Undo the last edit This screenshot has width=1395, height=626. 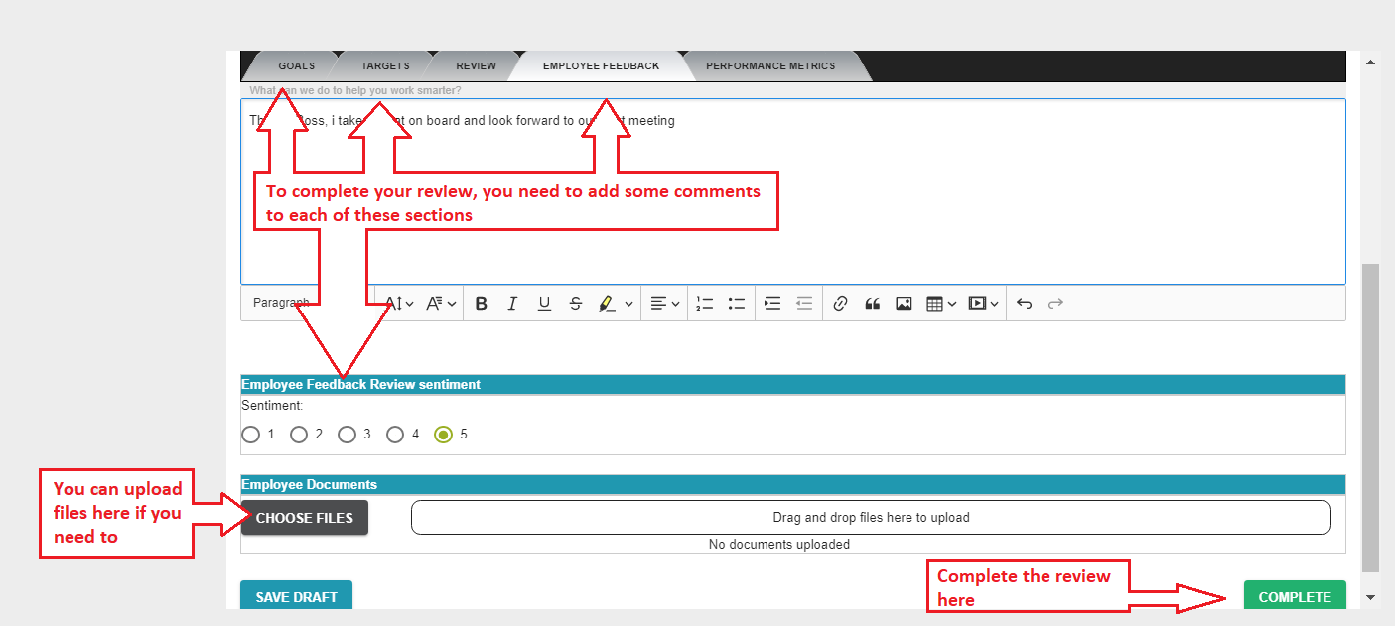point(1025,304)
